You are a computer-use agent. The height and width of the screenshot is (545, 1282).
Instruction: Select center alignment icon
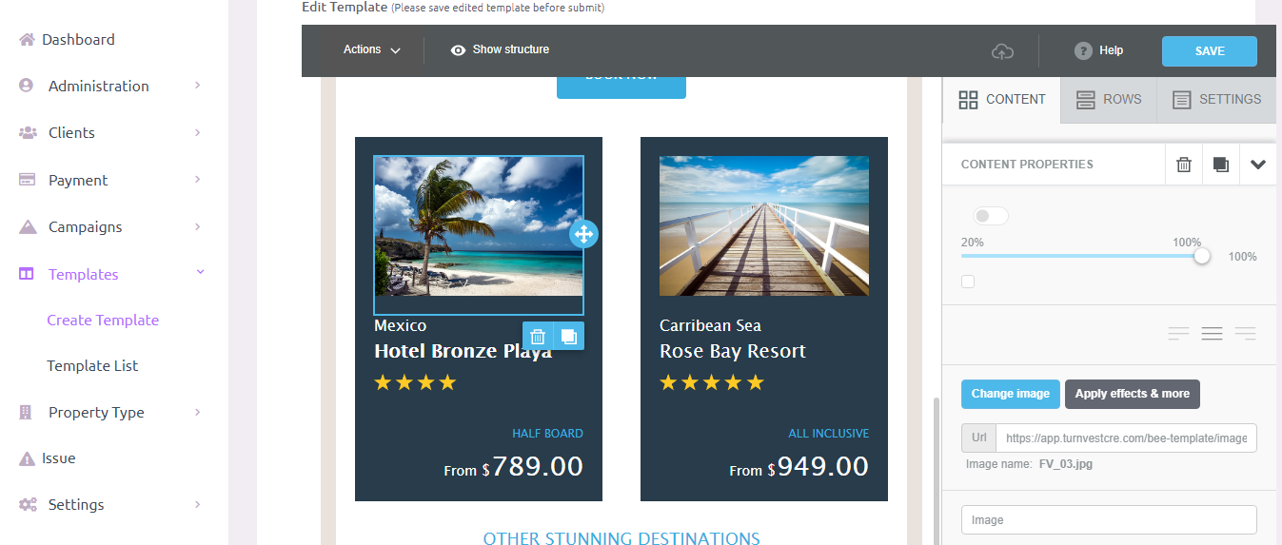click(1212, 334)
